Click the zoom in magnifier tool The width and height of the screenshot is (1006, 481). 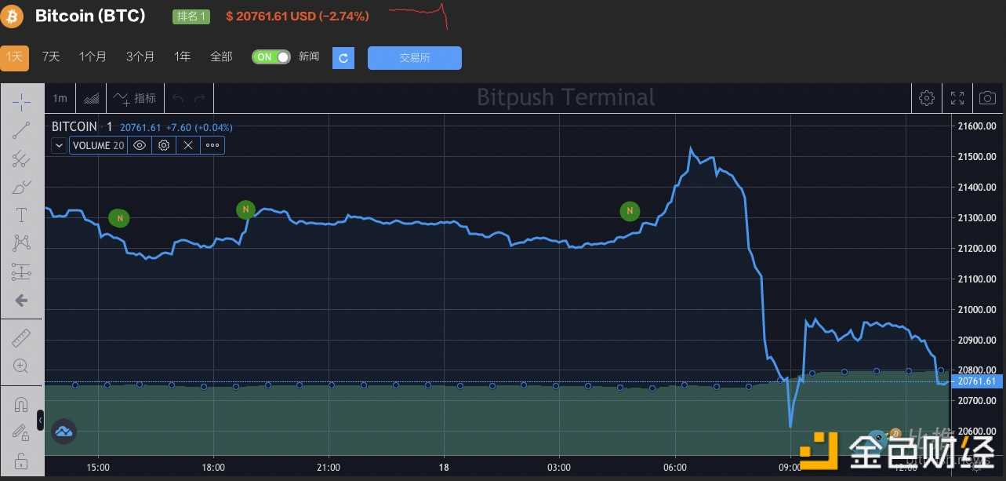21,366
